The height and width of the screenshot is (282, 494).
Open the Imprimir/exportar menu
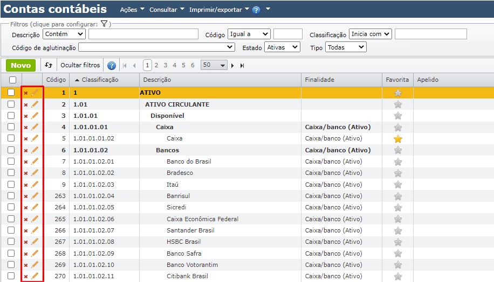point(219,10)
